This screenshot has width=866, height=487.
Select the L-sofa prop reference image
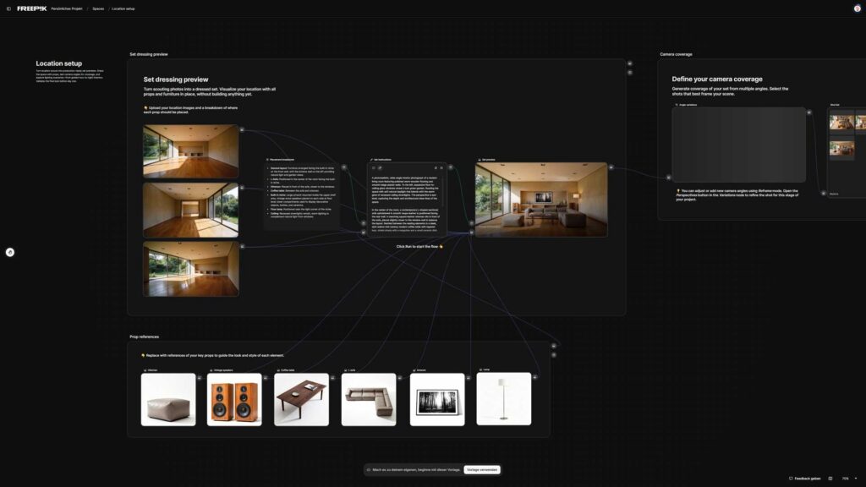tap(369, 400)
